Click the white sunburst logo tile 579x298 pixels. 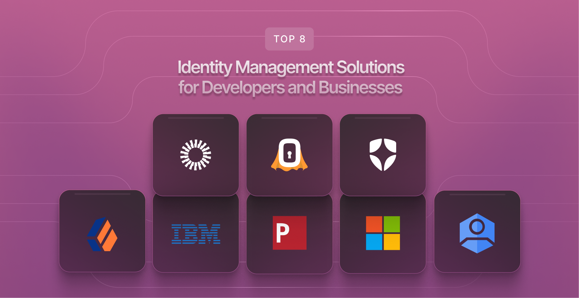tap(196, 155)
